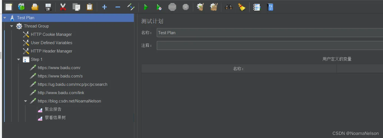Screen dimensions: 383x138
Task: Create a new test plan with toolbar icon
Action: [9, 7]
